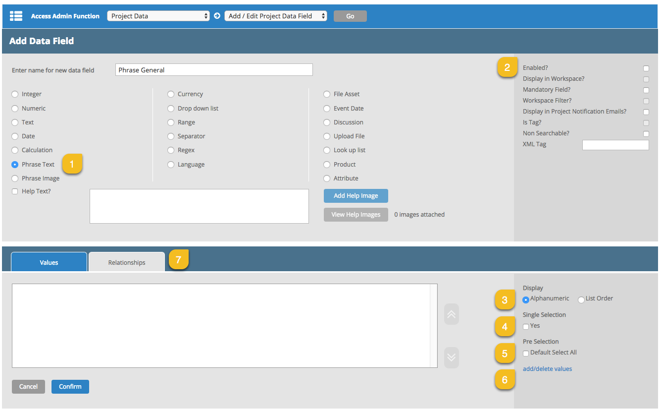Screen dimensions: 662x415
Task: Click the move value up double-chevron
Action: pyautogui.click(x=452, y=314)
